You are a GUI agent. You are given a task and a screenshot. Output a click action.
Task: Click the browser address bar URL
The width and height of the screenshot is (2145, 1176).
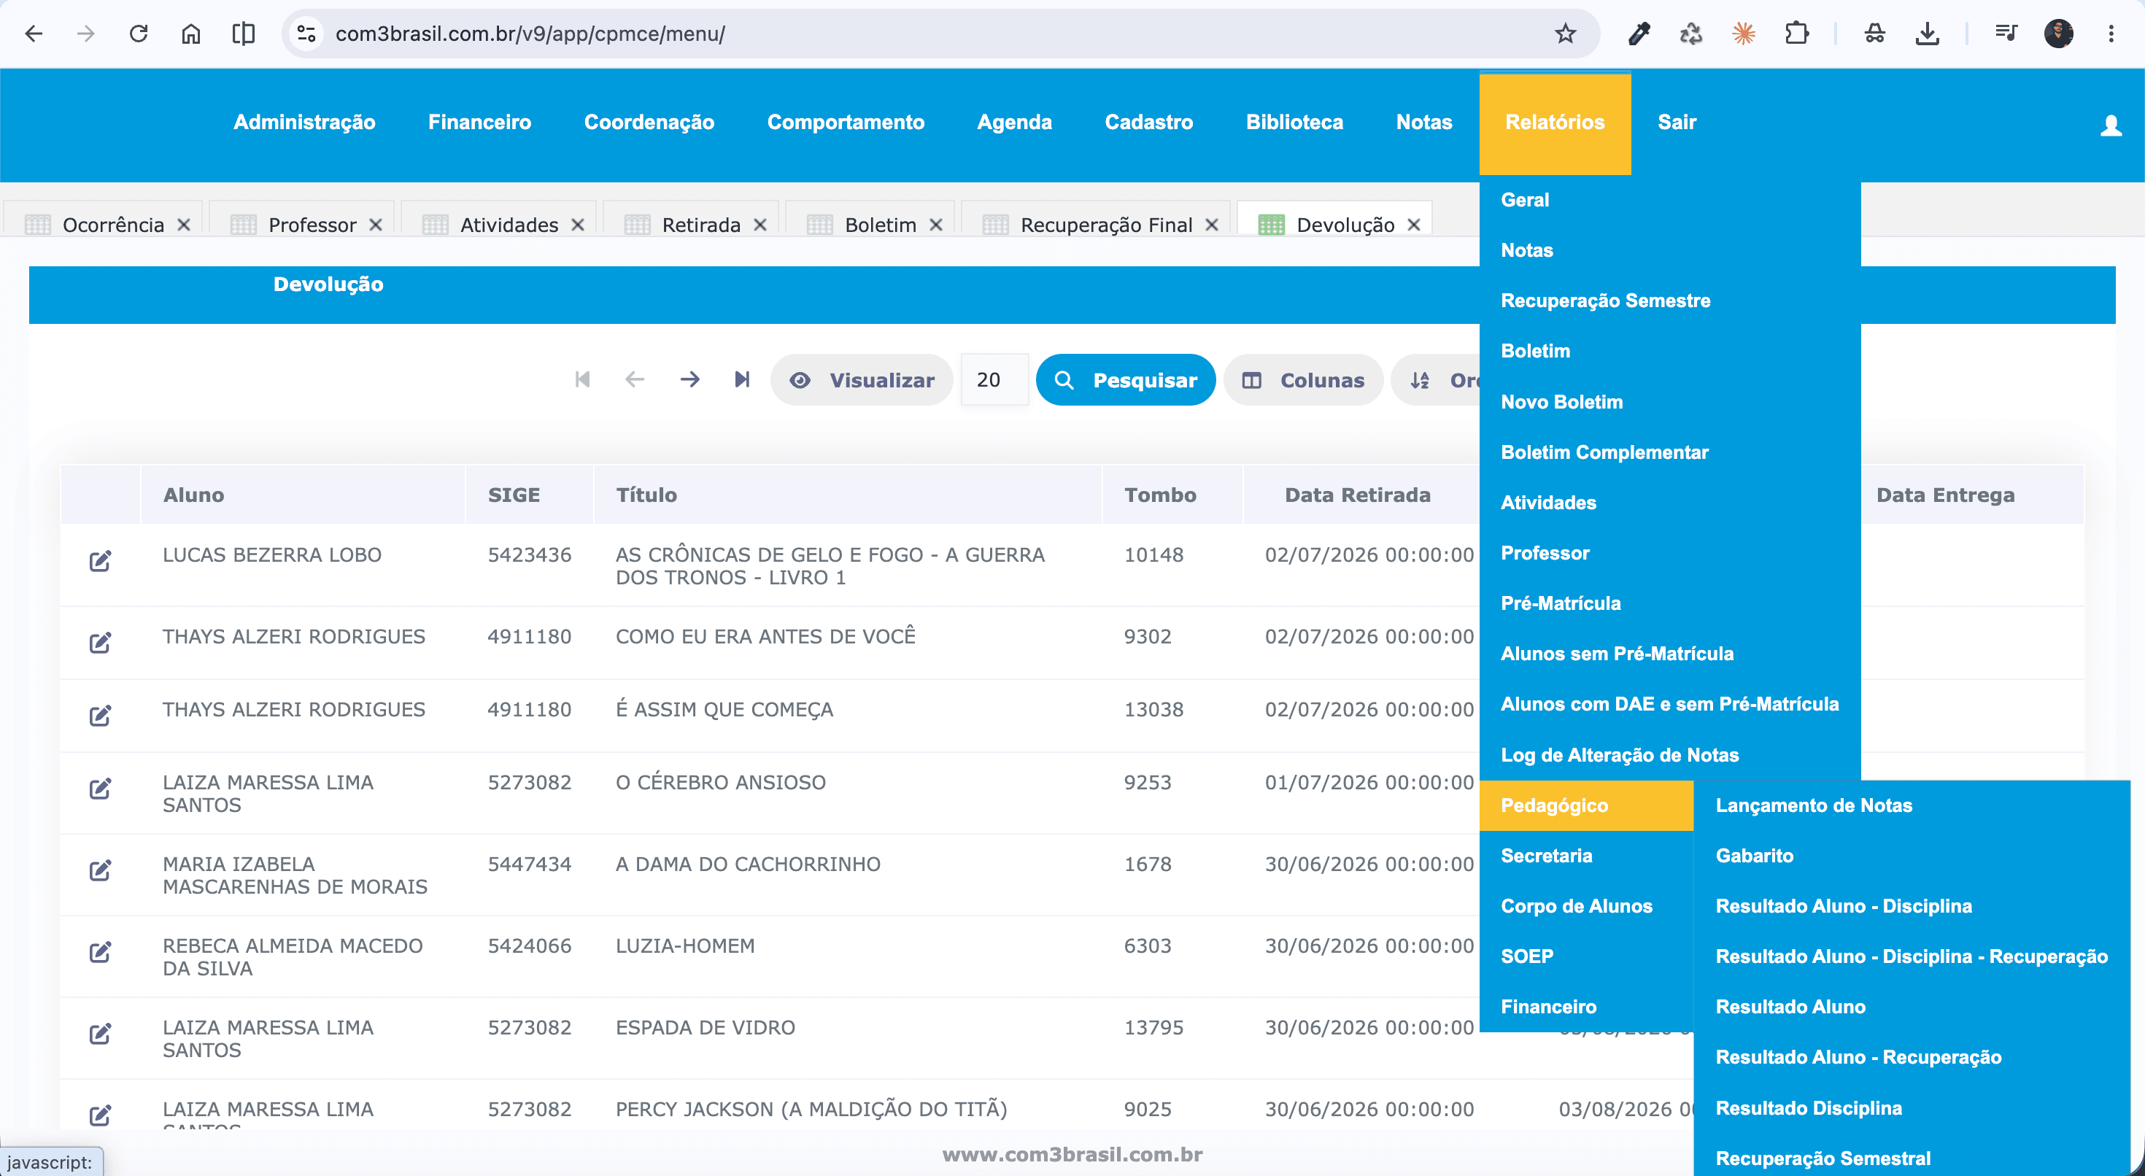(530, 34)
